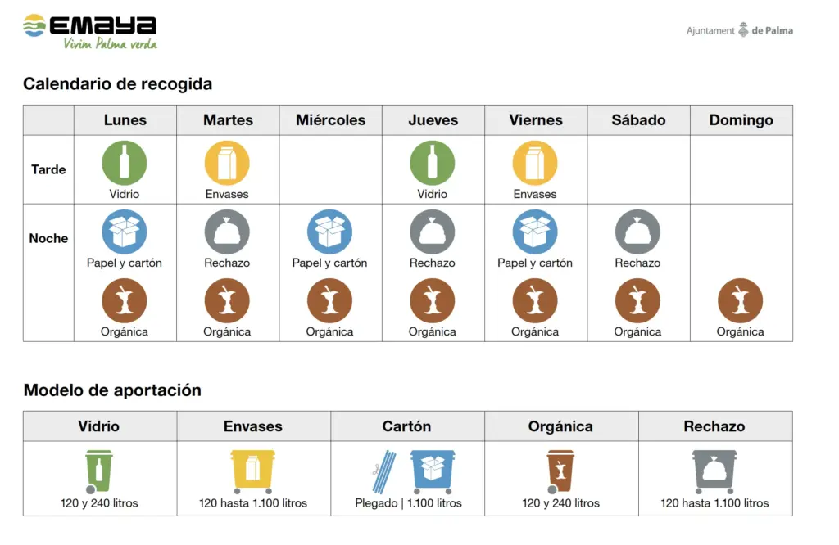The height and width of the screenshot is (545, 839).
Task: Click Sunday Orgánica apple core icon
Action: coord(740,300)
